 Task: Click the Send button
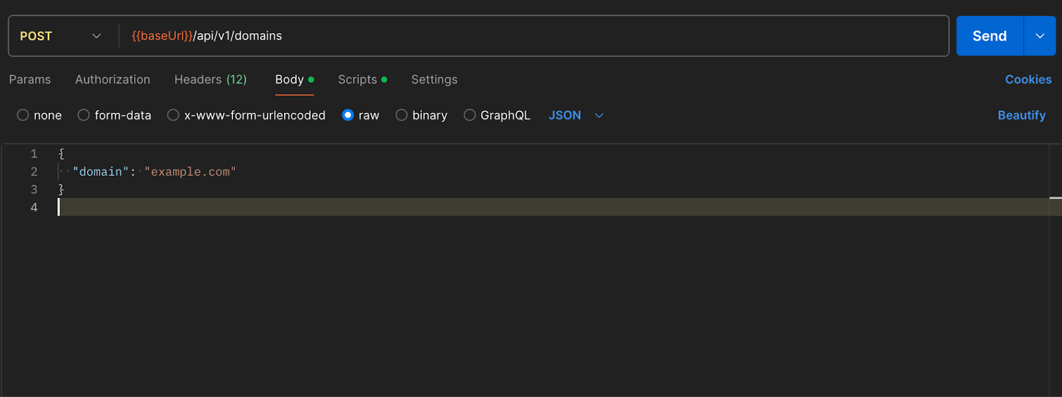pyautogui.click(x=989, y=36)
